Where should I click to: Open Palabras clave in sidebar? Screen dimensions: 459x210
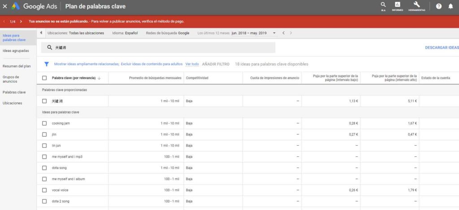point(14,92)
